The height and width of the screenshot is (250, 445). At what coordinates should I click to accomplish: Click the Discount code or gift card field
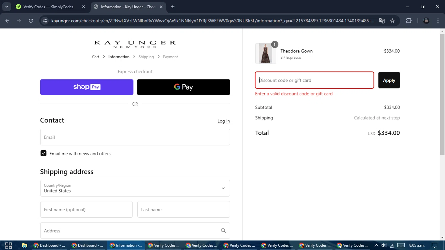314,80
